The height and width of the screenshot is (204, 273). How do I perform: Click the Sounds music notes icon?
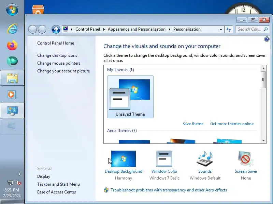pyautogui.click(x=205, y=159)
